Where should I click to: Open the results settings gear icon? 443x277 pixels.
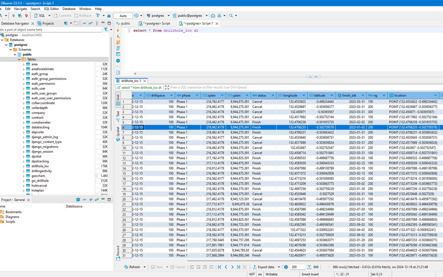tap(286, 267)
